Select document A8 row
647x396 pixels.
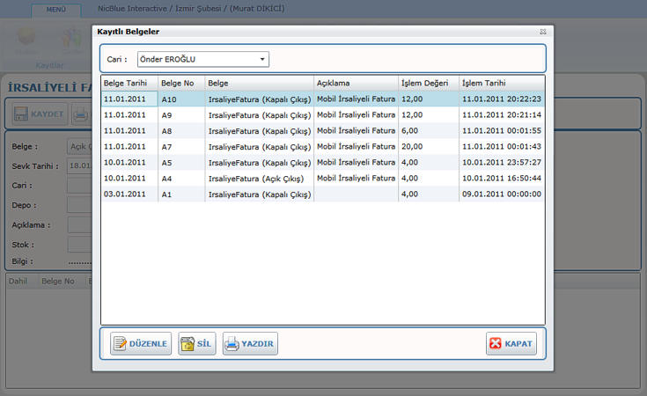click(x=322, y=130)
